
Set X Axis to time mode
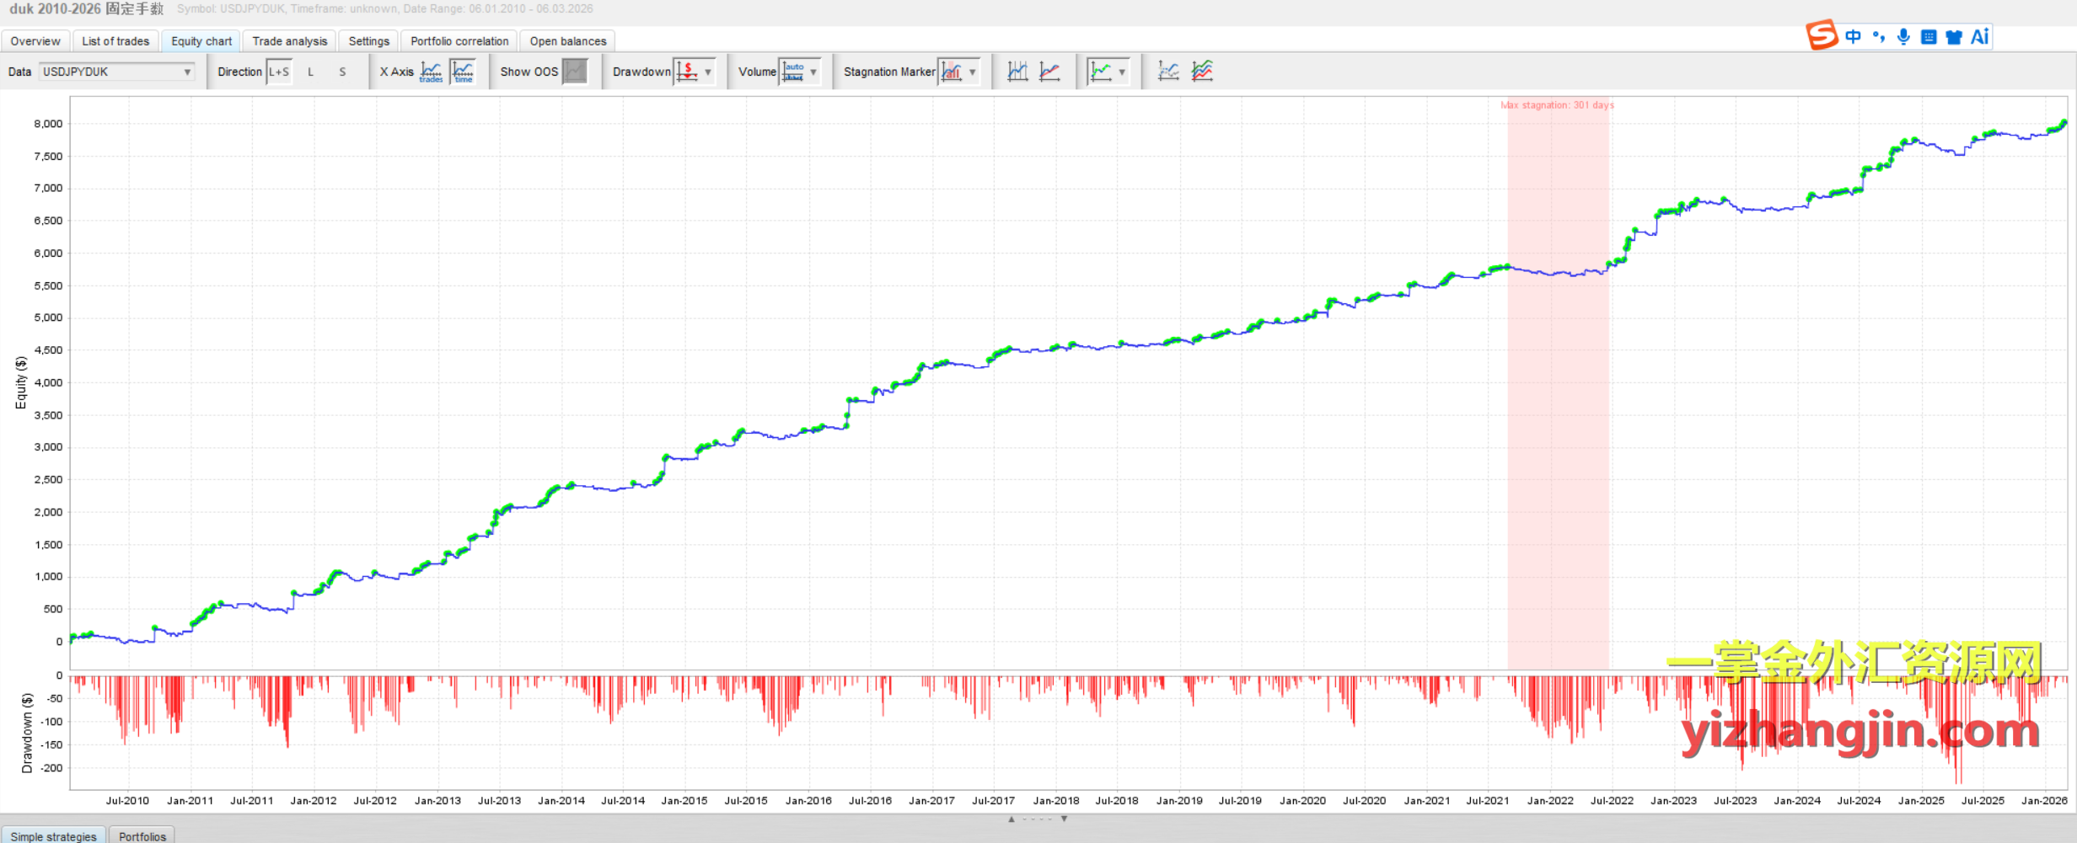click(463, 72)
